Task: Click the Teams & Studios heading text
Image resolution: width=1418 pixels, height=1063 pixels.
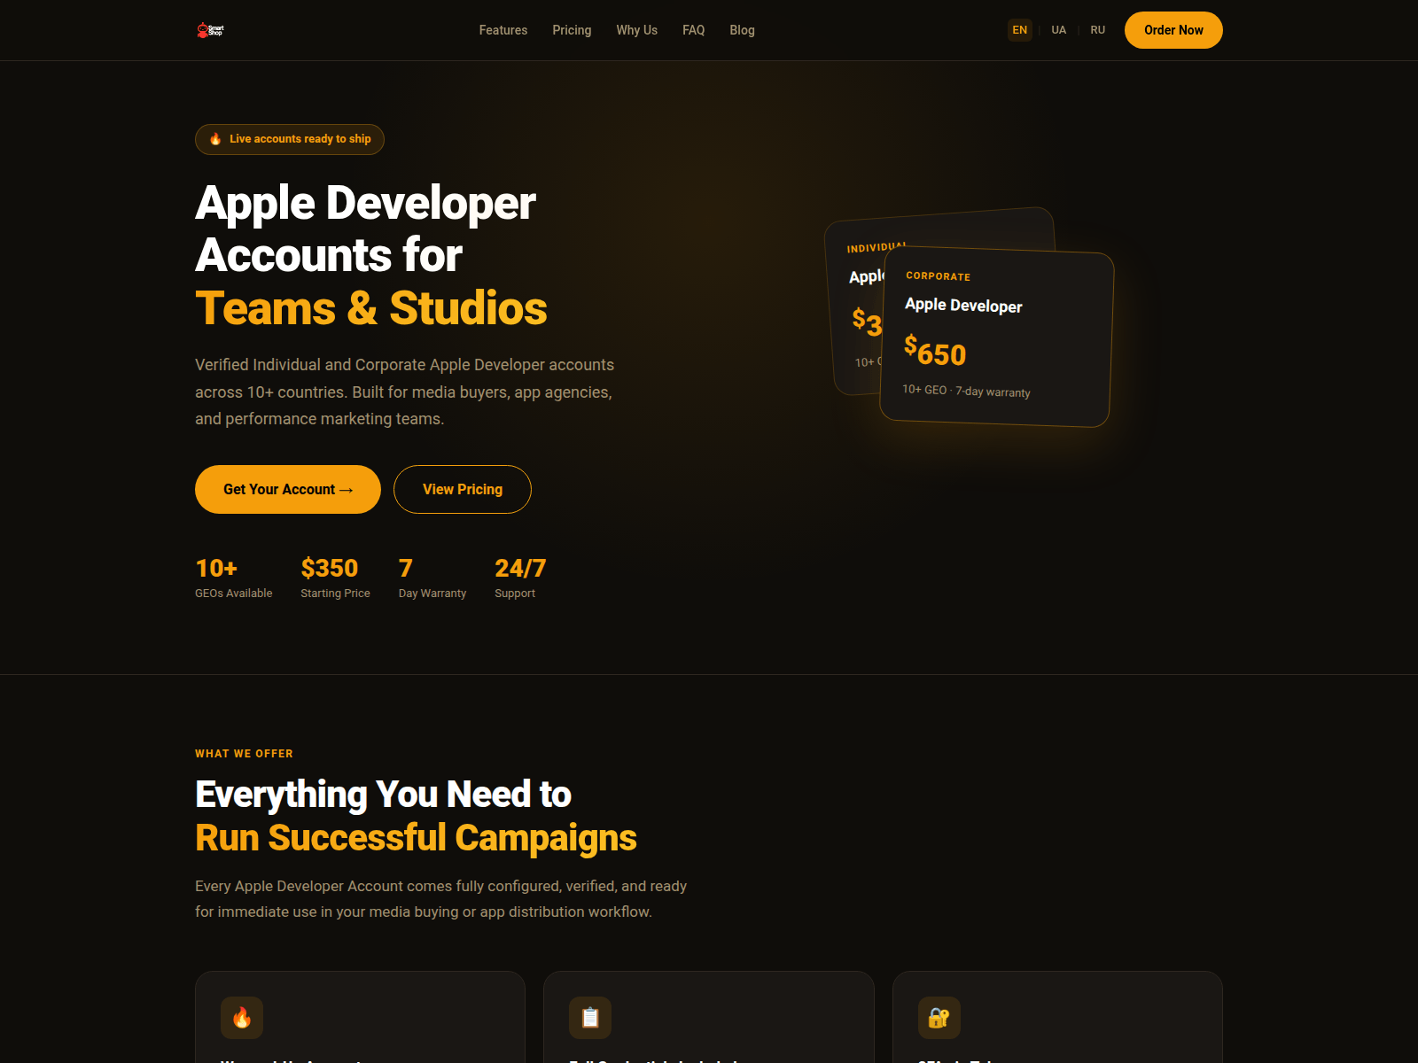Action: (x=371, y=308)
